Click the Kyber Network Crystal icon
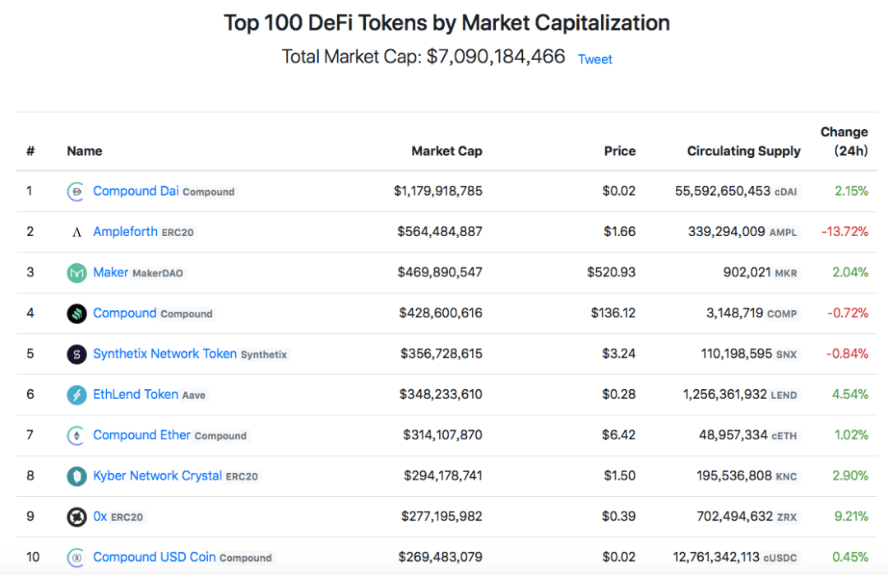888x575 pixels. coord(76,476)
